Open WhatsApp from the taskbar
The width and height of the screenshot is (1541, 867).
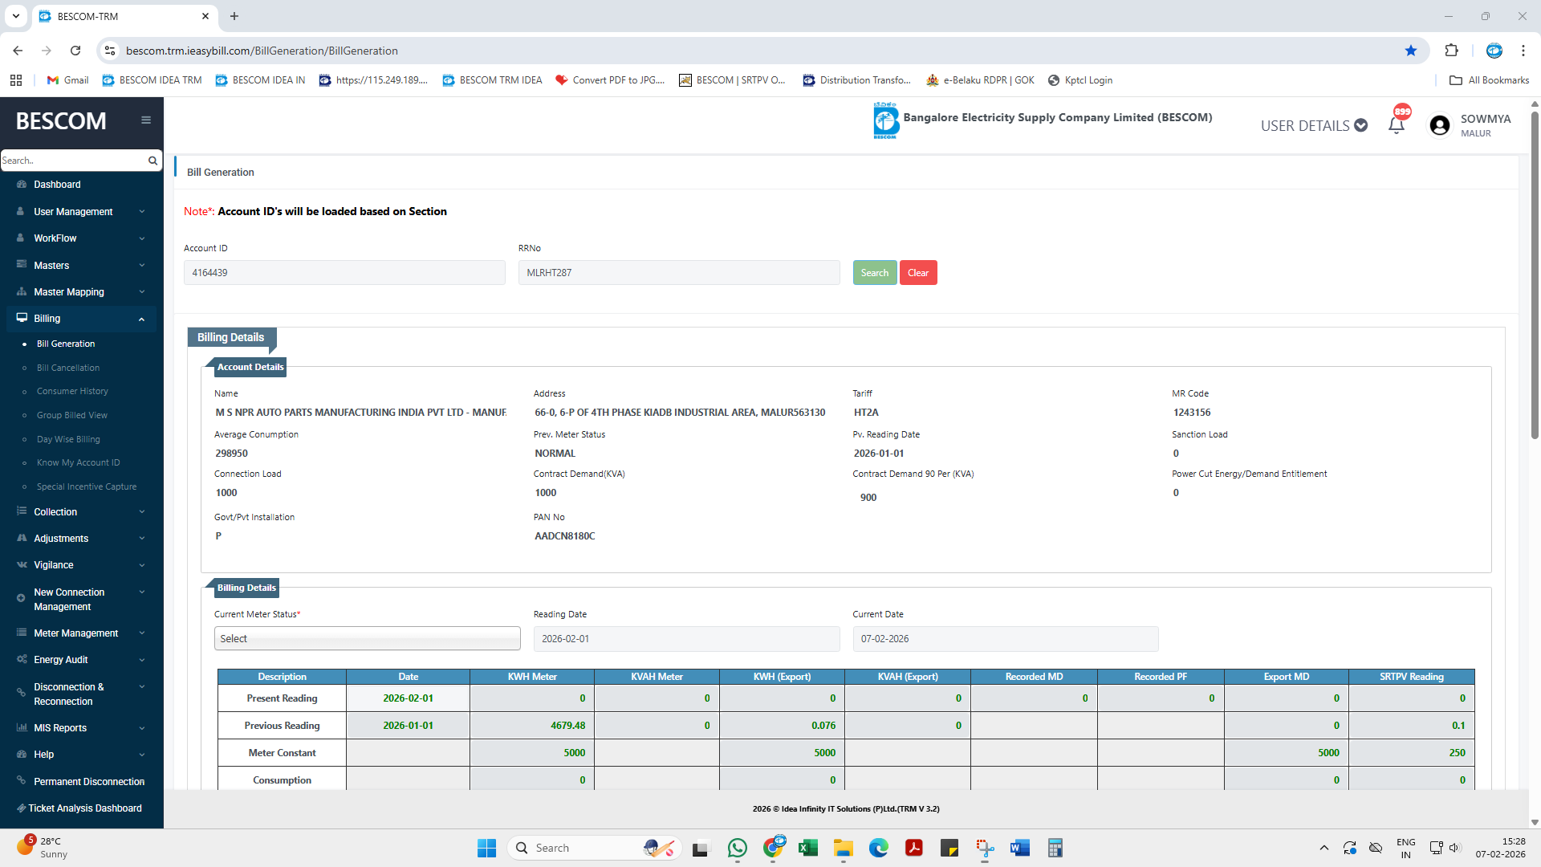[x=737, y=848]
